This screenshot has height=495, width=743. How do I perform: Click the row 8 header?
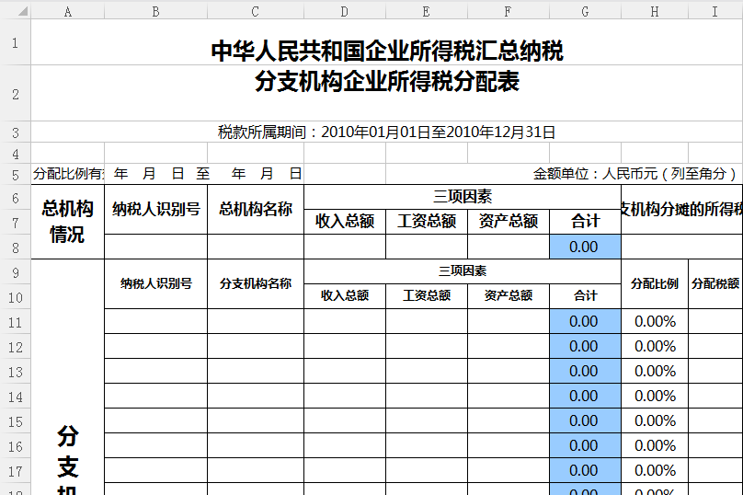(15, 247)
